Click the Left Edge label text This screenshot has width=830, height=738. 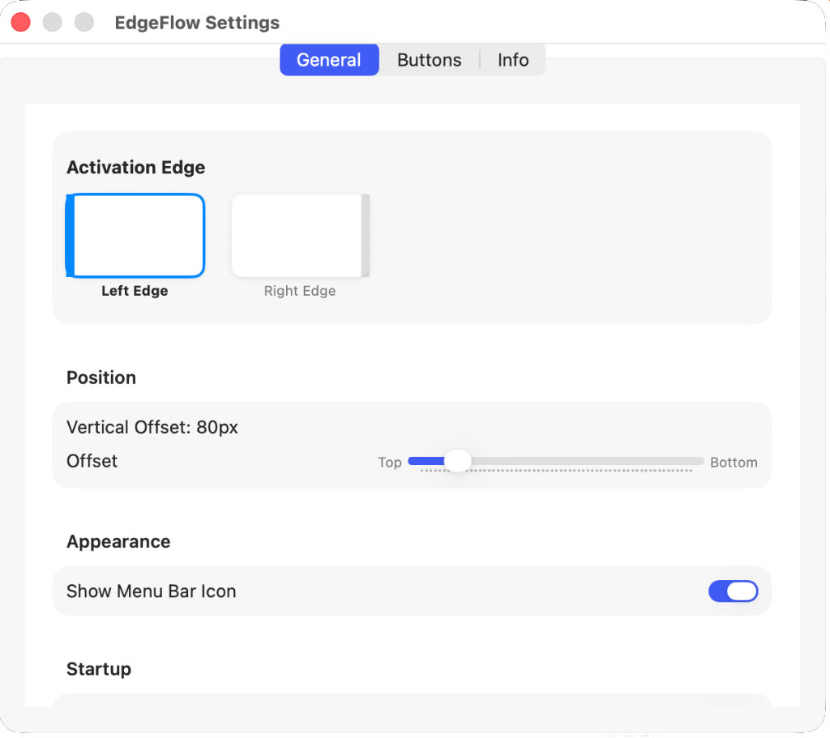coord(134,291)
